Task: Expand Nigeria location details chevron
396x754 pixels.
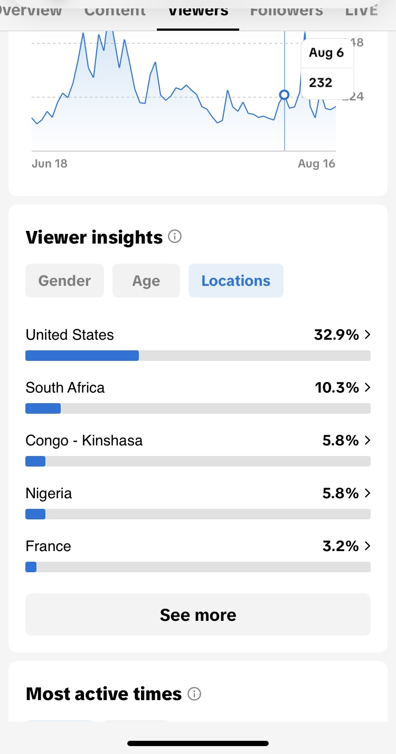Action: 367,493
